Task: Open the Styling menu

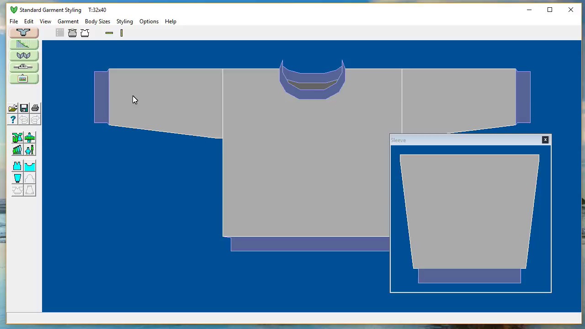Action: click(124, 21)
